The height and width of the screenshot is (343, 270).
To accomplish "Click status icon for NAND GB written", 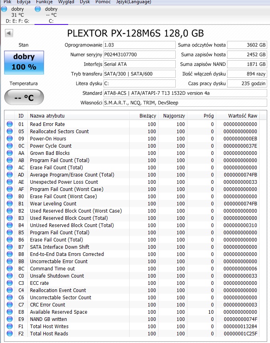I will [x=10, y=319].
